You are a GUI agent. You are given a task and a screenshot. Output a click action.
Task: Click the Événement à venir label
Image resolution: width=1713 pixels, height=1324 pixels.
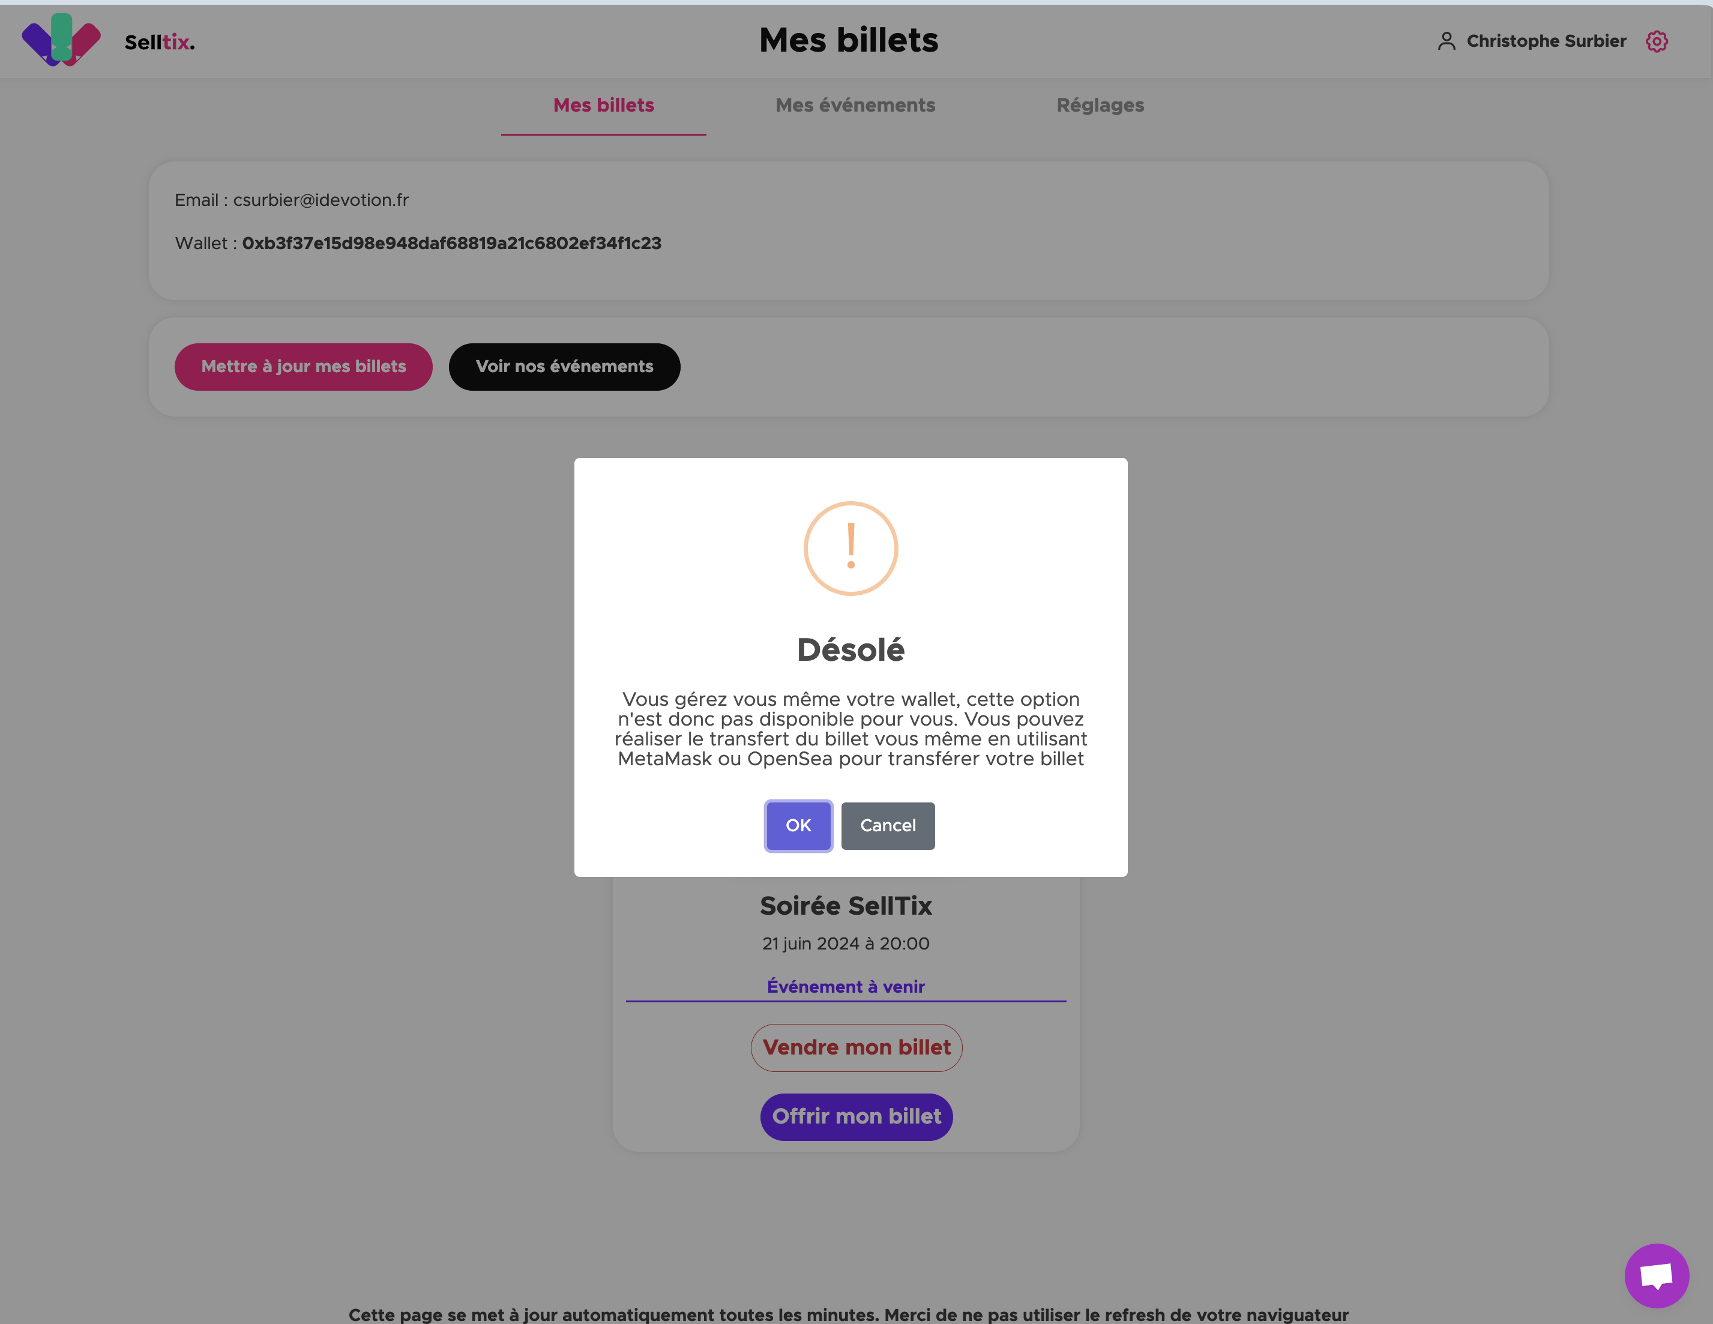point(846,987)
